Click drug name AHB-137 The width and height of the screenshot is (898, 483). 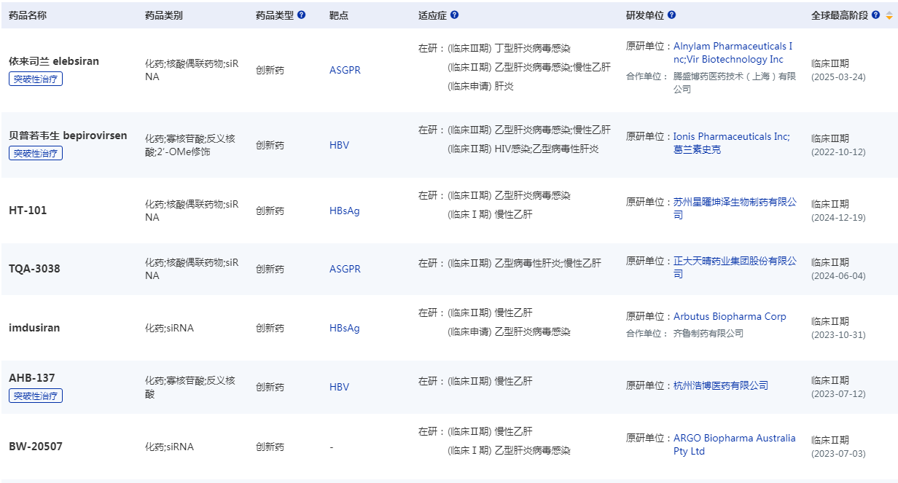(31, 378)
